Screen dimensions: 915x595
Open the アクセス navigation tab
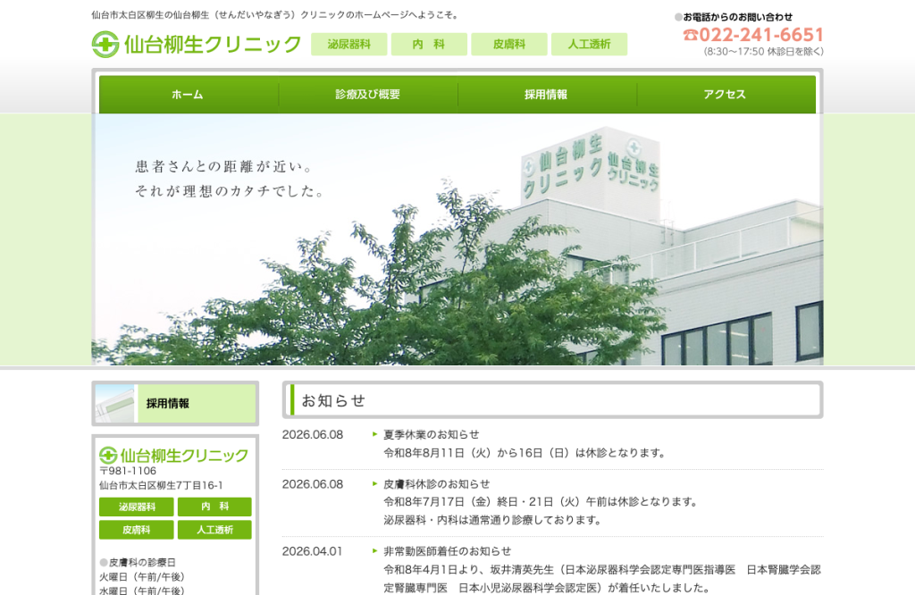coord(726,95)
